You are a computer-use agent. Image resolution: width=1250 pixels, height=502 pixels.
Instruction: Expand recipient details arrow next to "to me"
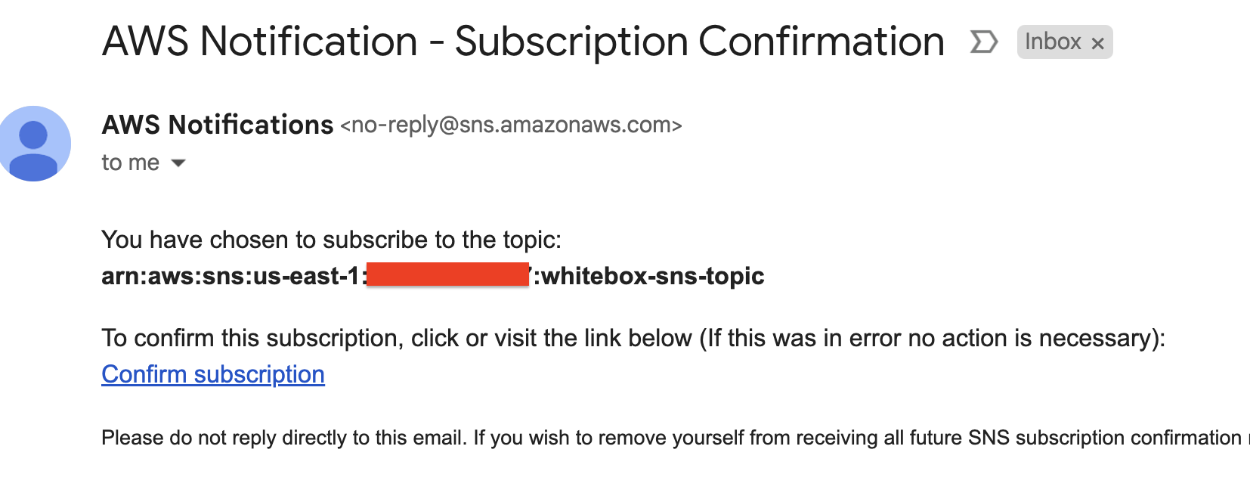click(178, 163)
